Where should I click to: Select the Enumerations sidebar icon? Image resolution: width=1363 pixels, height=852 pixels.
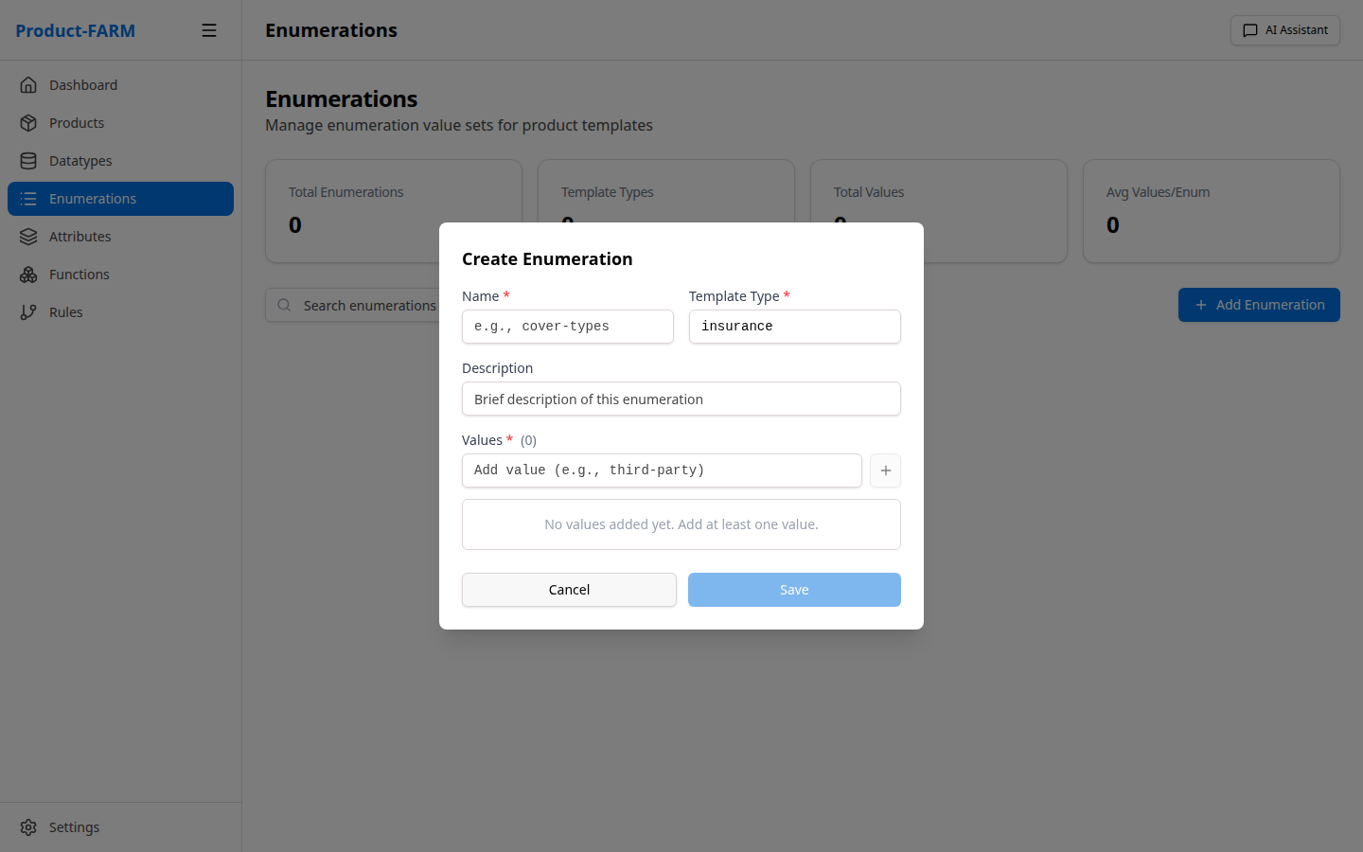pyautogui.click(x=29, y=199)
